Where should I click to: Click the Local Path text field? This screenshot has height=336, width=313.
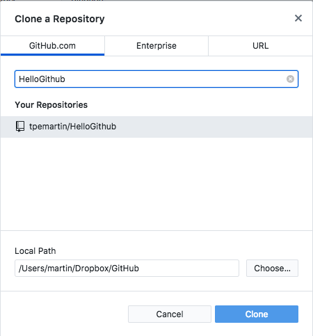pos(127,269)
